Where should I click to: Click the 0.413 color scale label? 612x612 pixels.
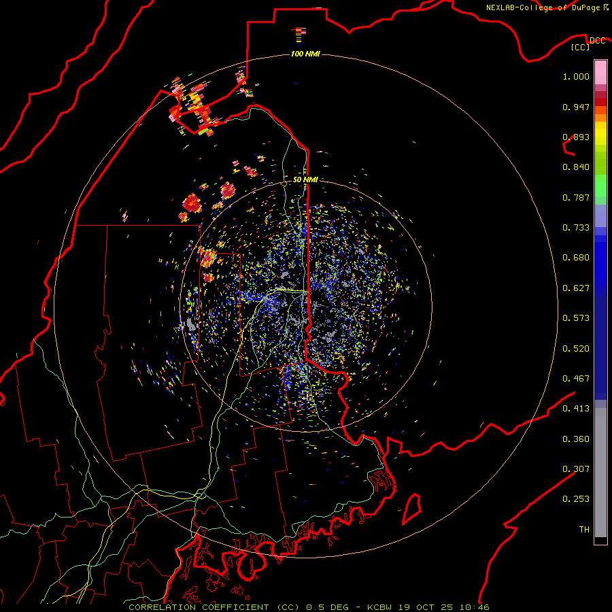[576, 409]
